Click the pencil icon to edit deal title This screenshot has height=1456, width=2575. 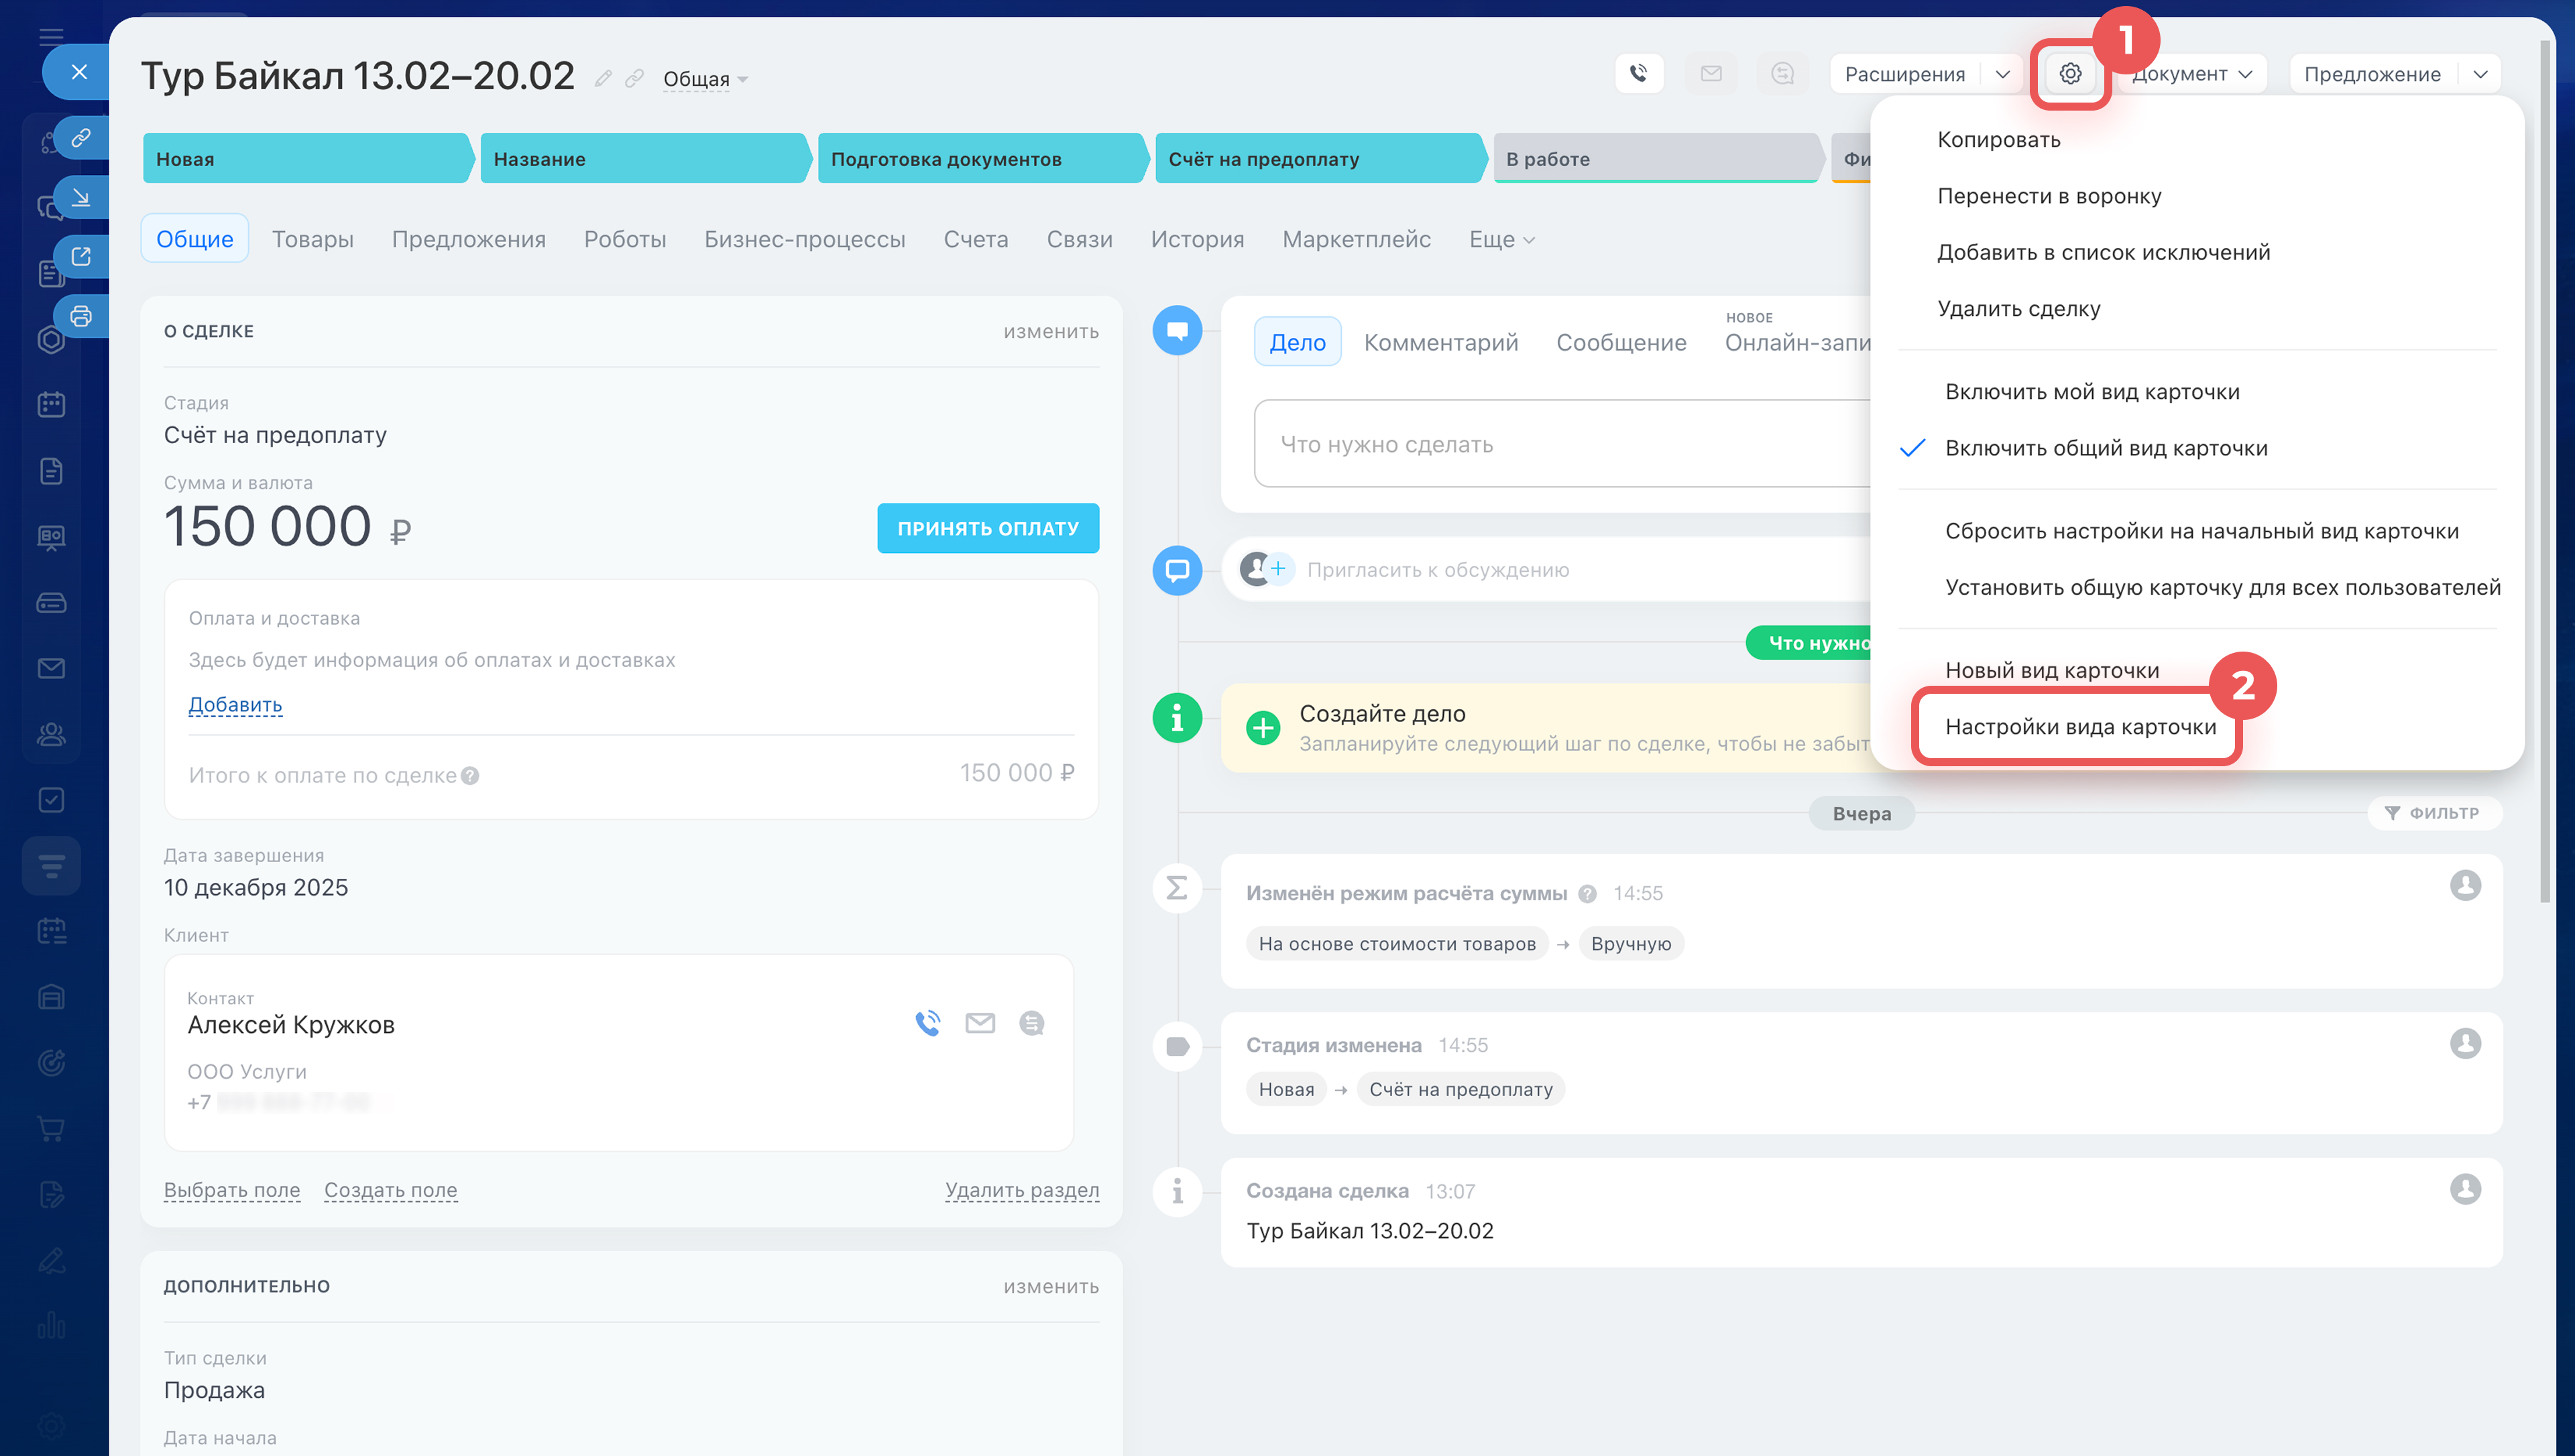[602, 78]
